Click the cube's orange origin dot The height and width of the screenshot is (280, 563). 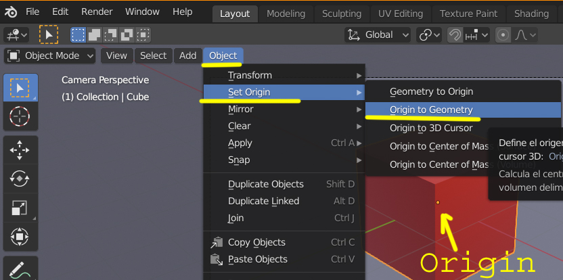tap(438, 202)
